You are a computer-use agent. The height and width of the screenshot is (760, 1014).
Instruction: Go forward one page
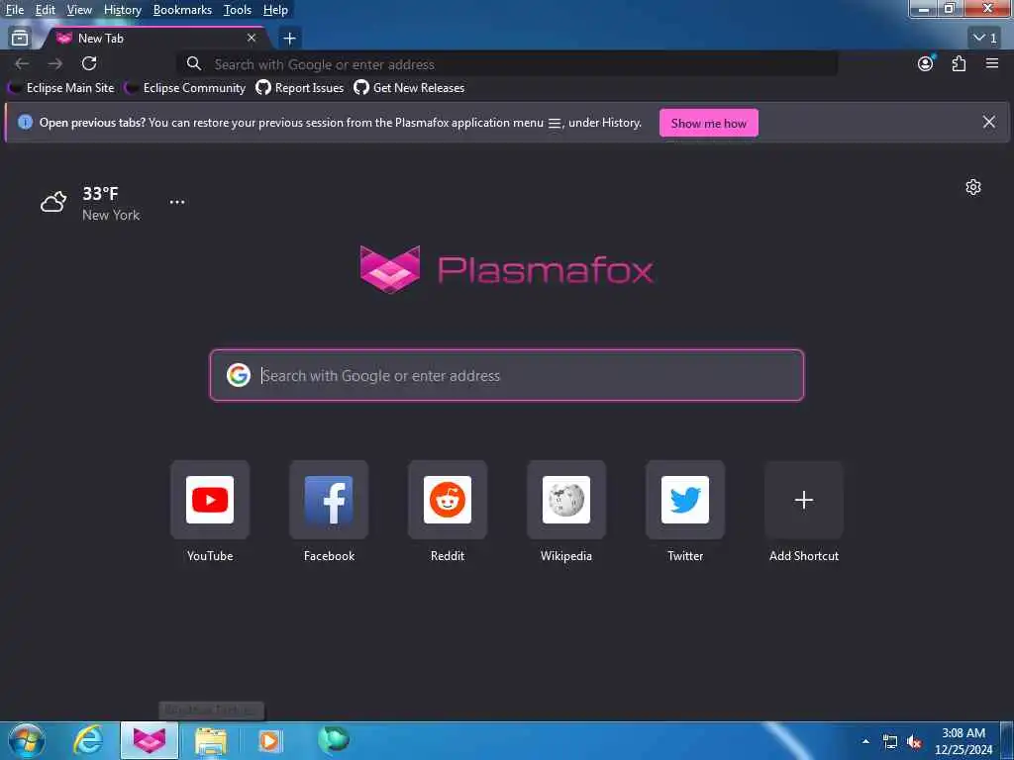coord(55,63)
